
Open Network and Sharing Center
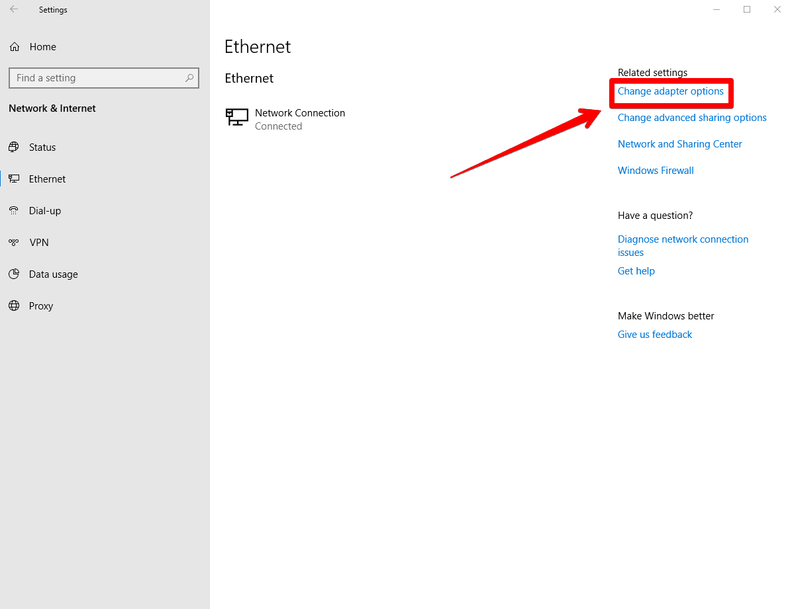coord(679,143)
